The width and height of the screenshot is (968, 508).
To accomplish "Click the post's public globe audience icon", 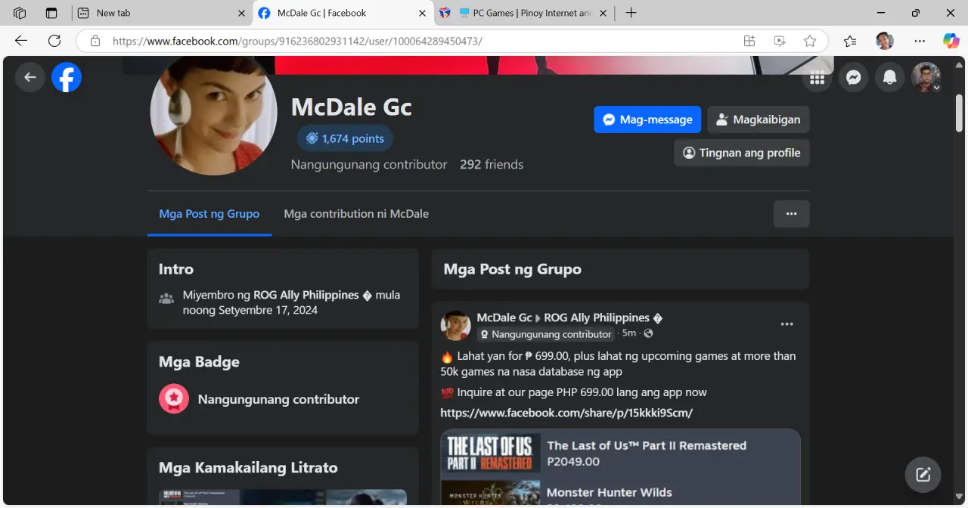I will (648, 333).
